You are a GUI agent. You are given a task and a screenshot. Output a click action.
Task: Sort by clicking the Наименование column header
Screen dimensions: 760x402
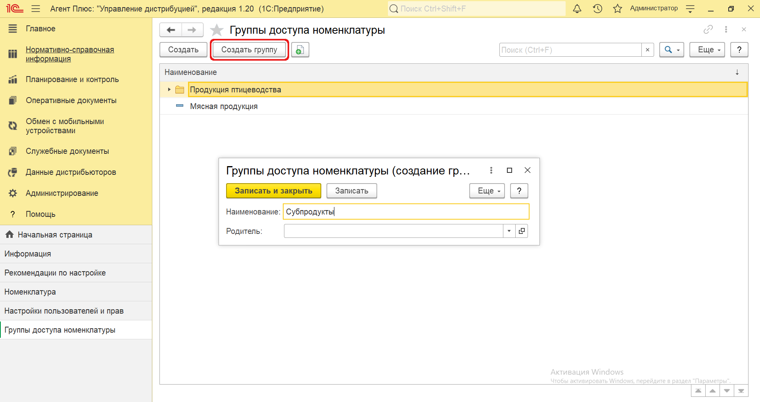[x=191, y=72]
